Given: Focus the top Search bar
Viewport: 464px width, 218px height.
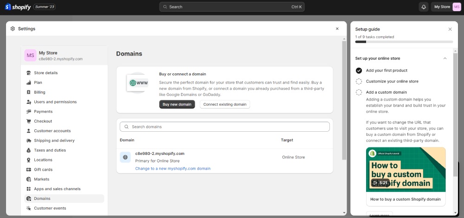Looking at the screenshot, I should (x=232, y=7).
